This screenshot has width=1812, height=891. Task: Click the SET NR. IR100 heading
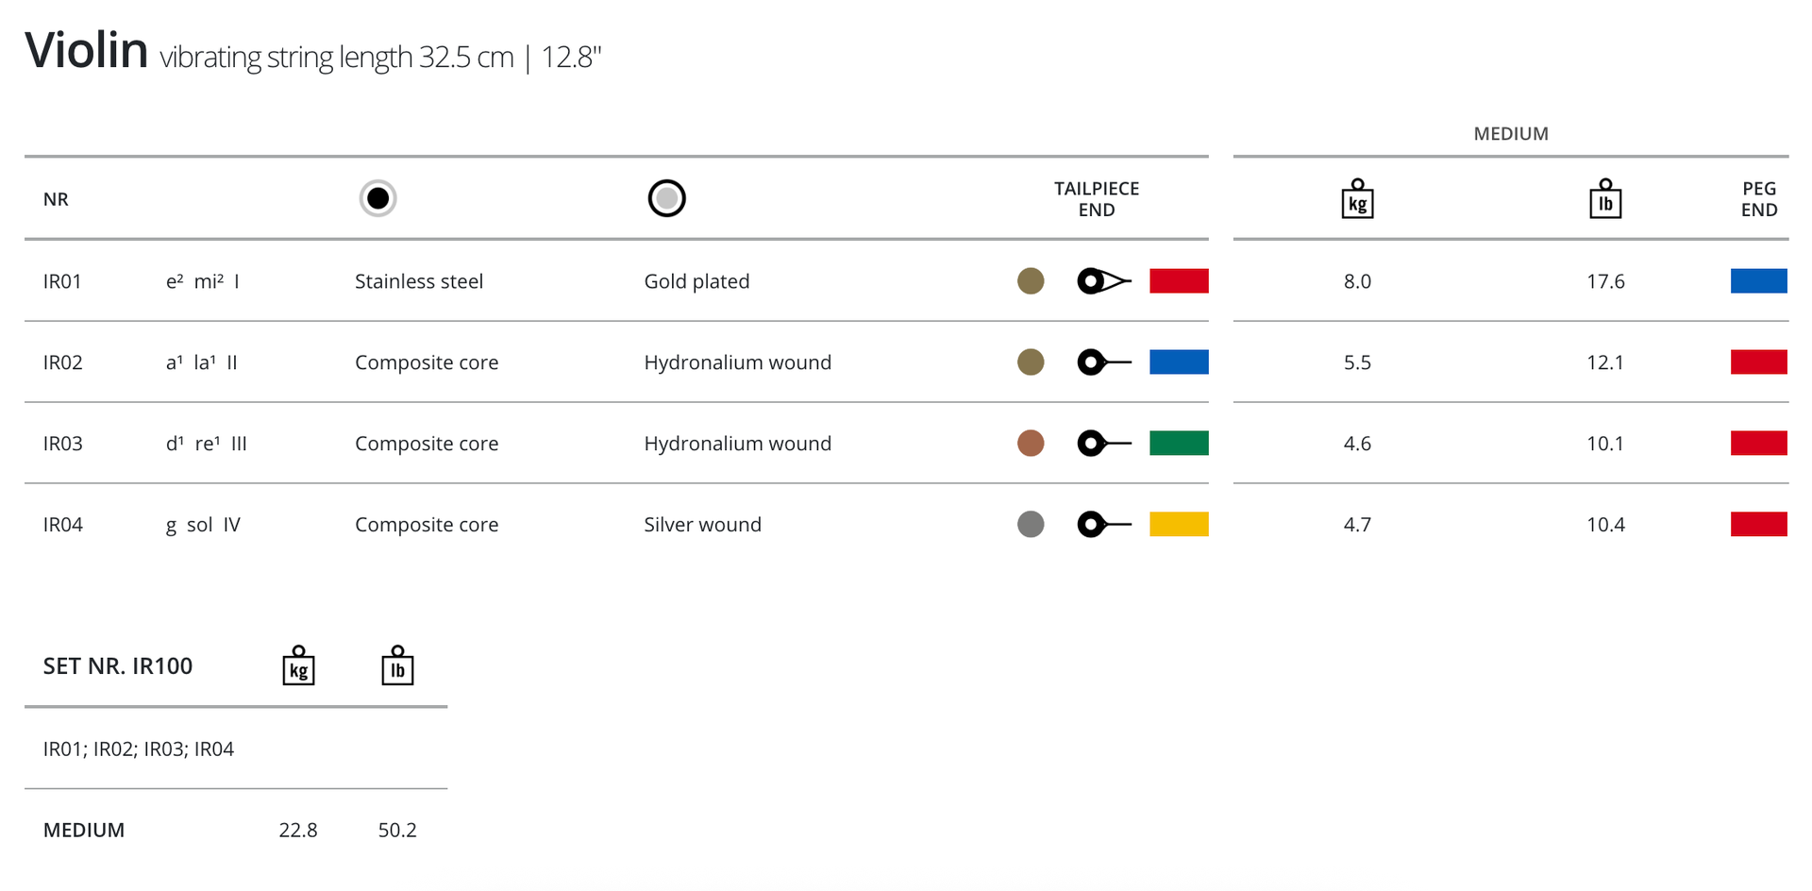pyautogui.click(x=118, y=666)
